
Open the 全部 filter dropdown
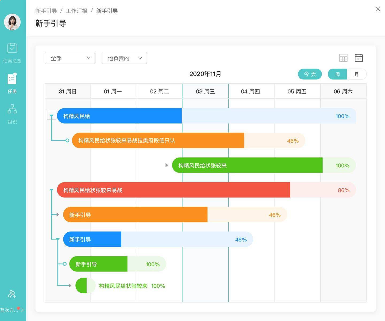70,58
